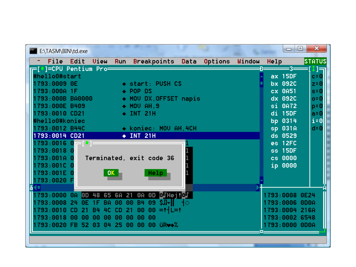Image resolution: width=356 pixels, height=267 pixels.
Task: Select the ax register value 15DF
Action: (289, 76)
